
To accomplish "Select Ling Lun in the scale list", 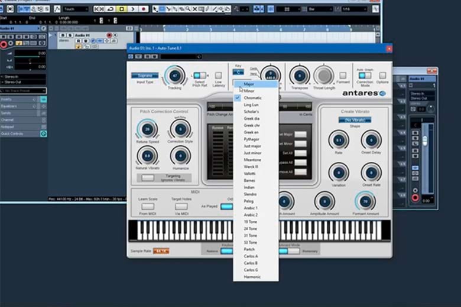I will 256,105.
